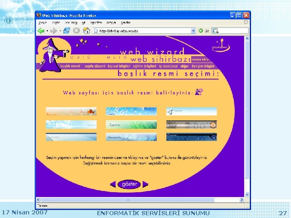Image resolution: width=291 pixels, height=218 pixels.
Task: Select the diğer tab
Action: (x=185, y=66)
